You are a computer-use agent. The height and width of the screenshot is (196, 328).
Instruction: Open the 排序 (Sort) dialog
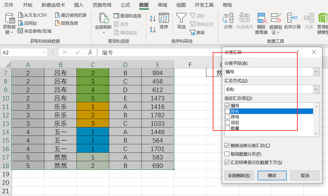coord(164,21)
